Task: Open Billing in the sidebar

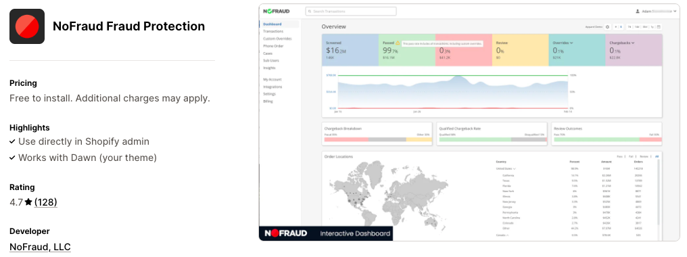Action: tap(268, 101)
